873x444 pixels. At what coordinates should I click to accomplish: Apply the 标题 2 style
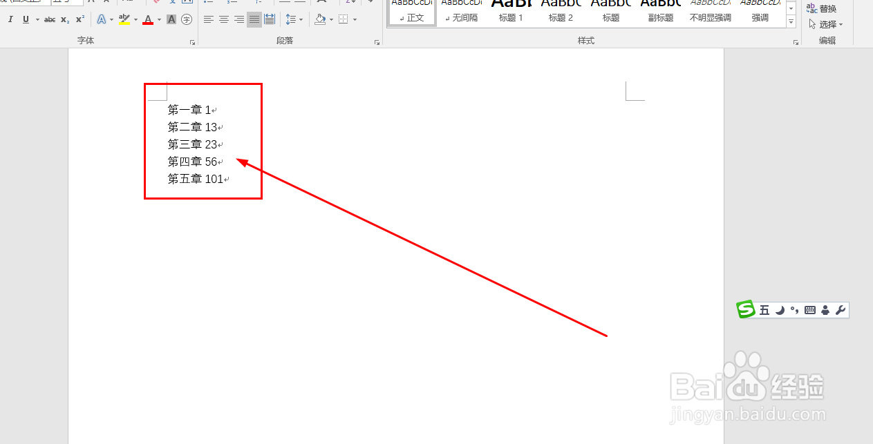point(561,12)
